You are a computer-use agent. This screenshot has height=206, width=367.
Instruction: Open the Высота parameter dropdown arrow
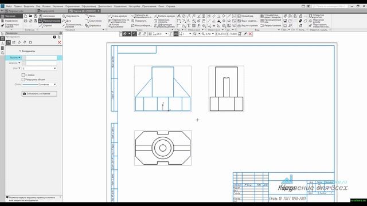click(19, 57)
